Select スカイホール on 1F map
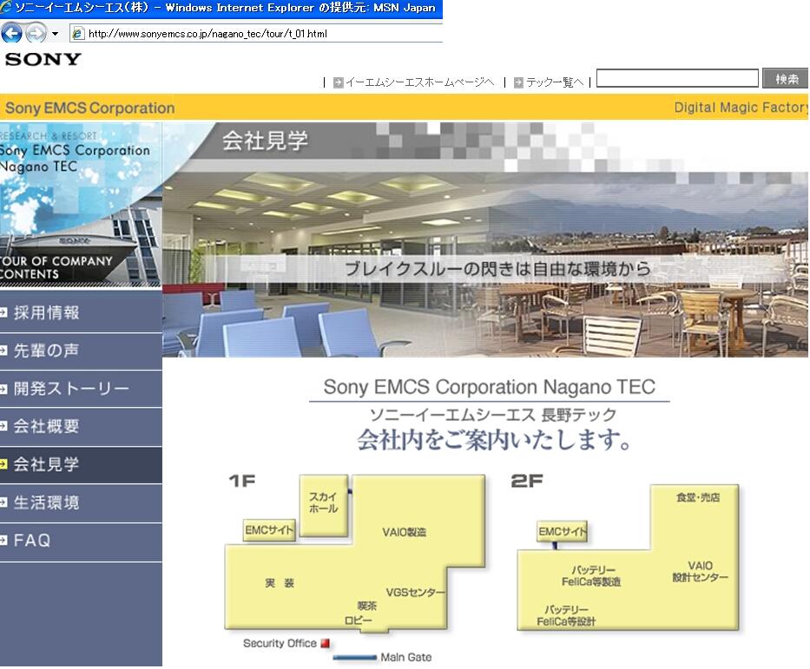 pos(323,505)
